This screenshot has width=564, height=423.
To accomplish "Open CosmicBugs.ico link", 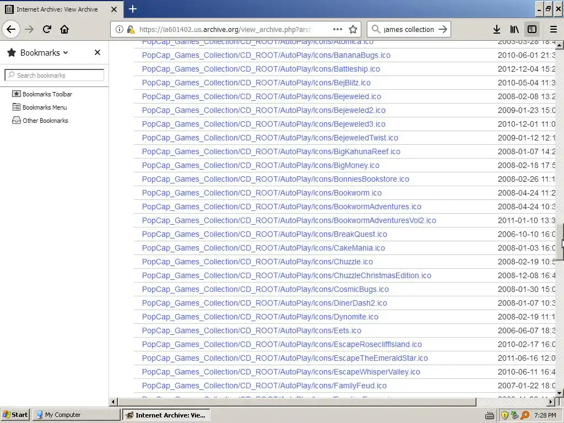I will [x=265, y=289].
